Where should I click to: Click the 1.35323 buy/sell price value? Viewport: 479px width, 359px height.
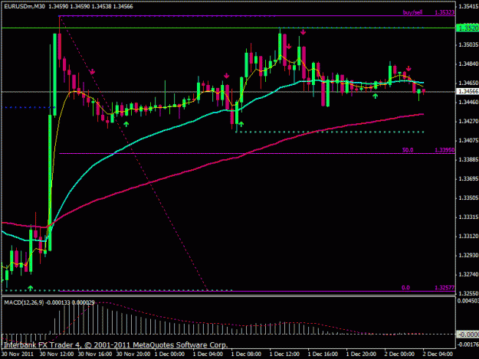click(x=445, y=12)
